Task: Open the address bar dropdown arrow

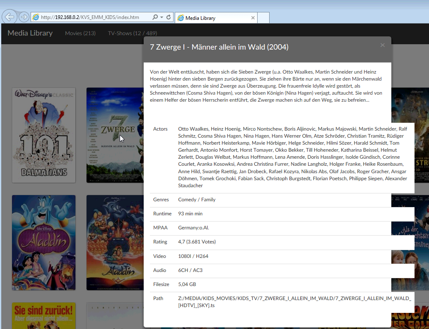Action: [x=161, y=17]
